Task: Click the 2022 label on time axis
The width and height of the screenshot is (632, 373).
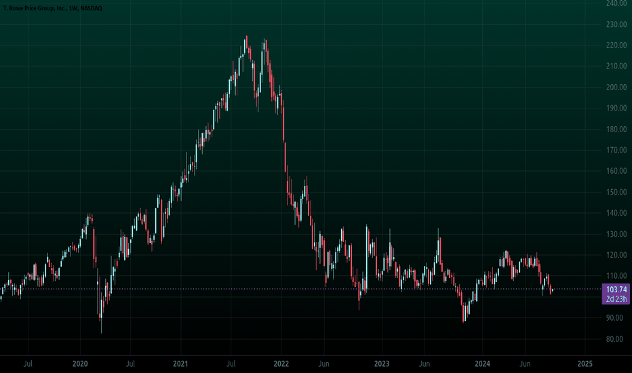Action: (281, 364)
